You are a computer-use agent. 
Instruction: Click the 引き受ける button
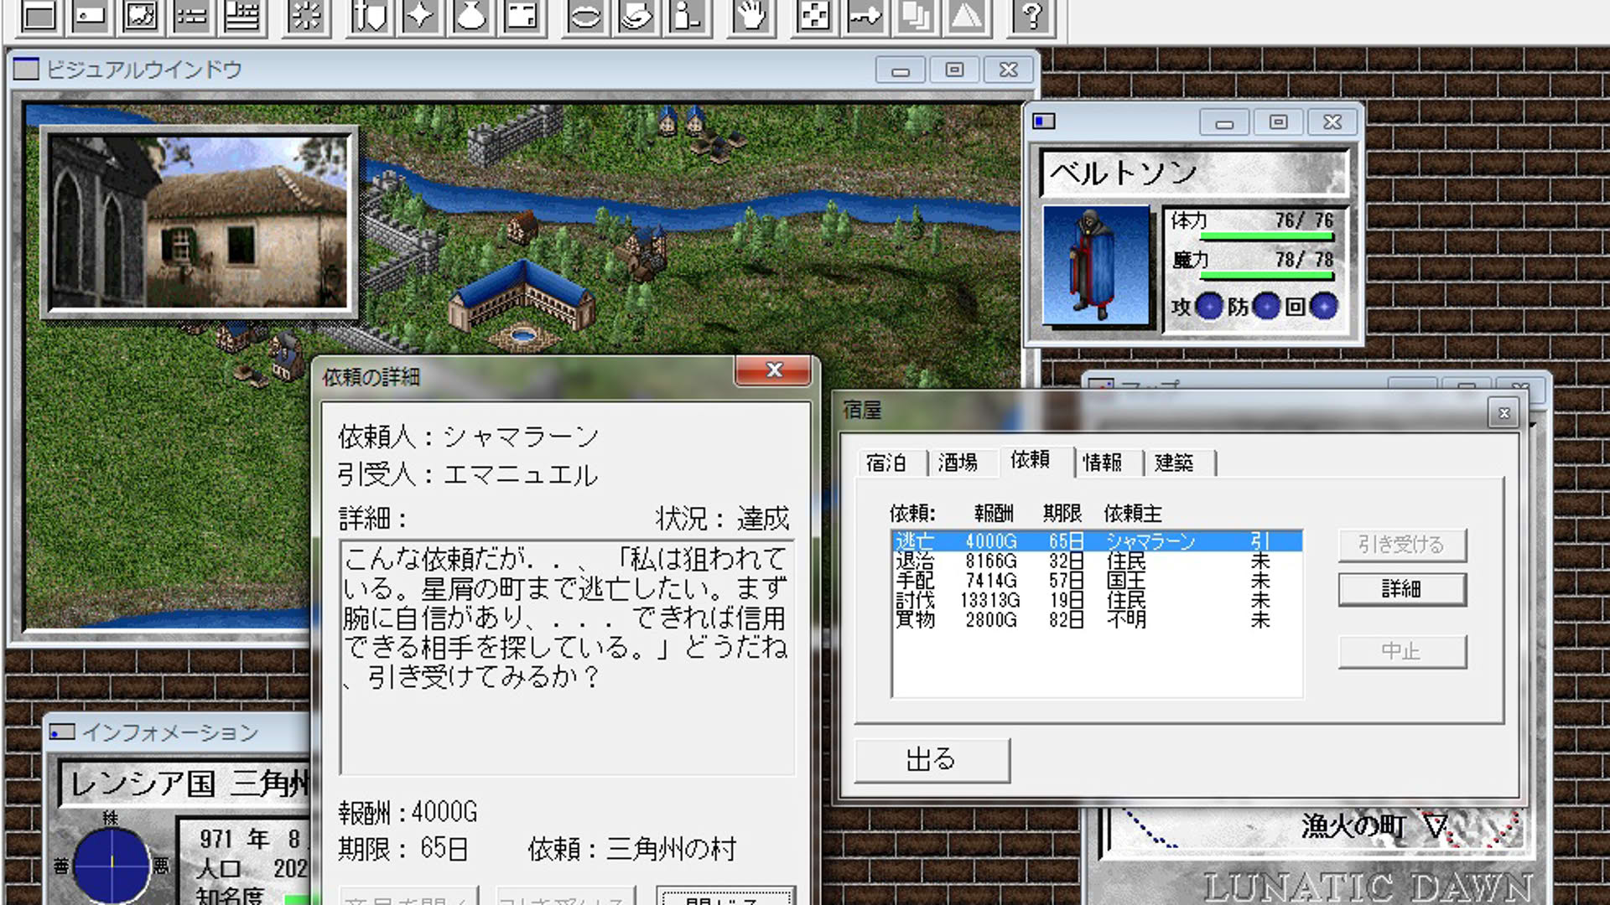pos(1402,545)
